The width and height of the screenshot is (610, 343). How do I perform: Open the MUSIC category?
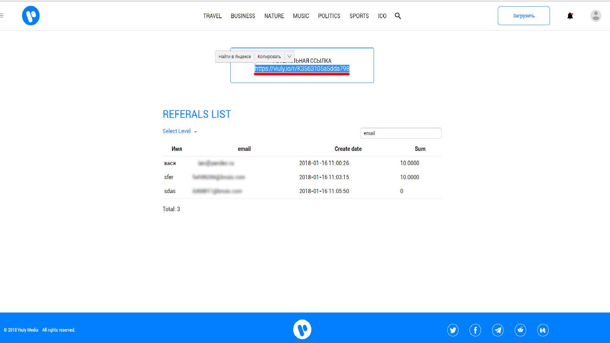[301, 16]
